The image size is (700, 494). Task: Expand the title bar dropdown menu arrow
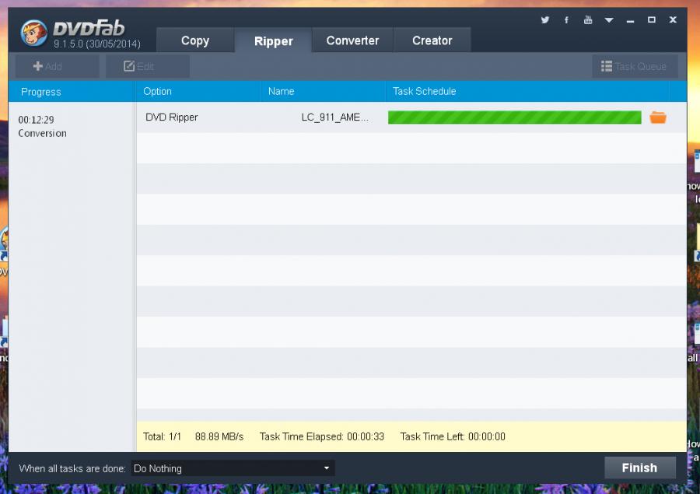tap(608, 20)
